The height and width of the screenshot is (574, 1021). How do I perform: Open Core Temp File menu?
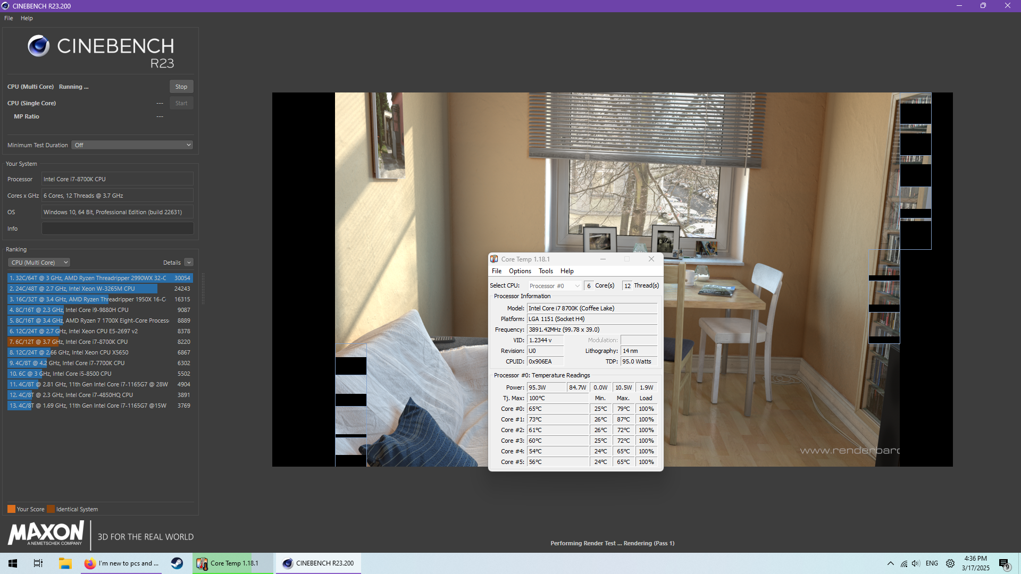point(497,271)
